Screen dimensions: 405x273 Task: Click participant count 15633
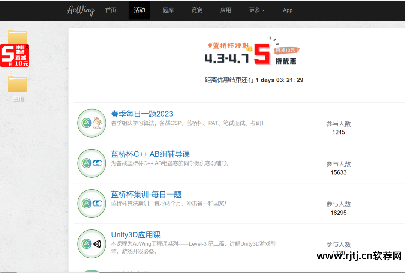pos(339,172)
